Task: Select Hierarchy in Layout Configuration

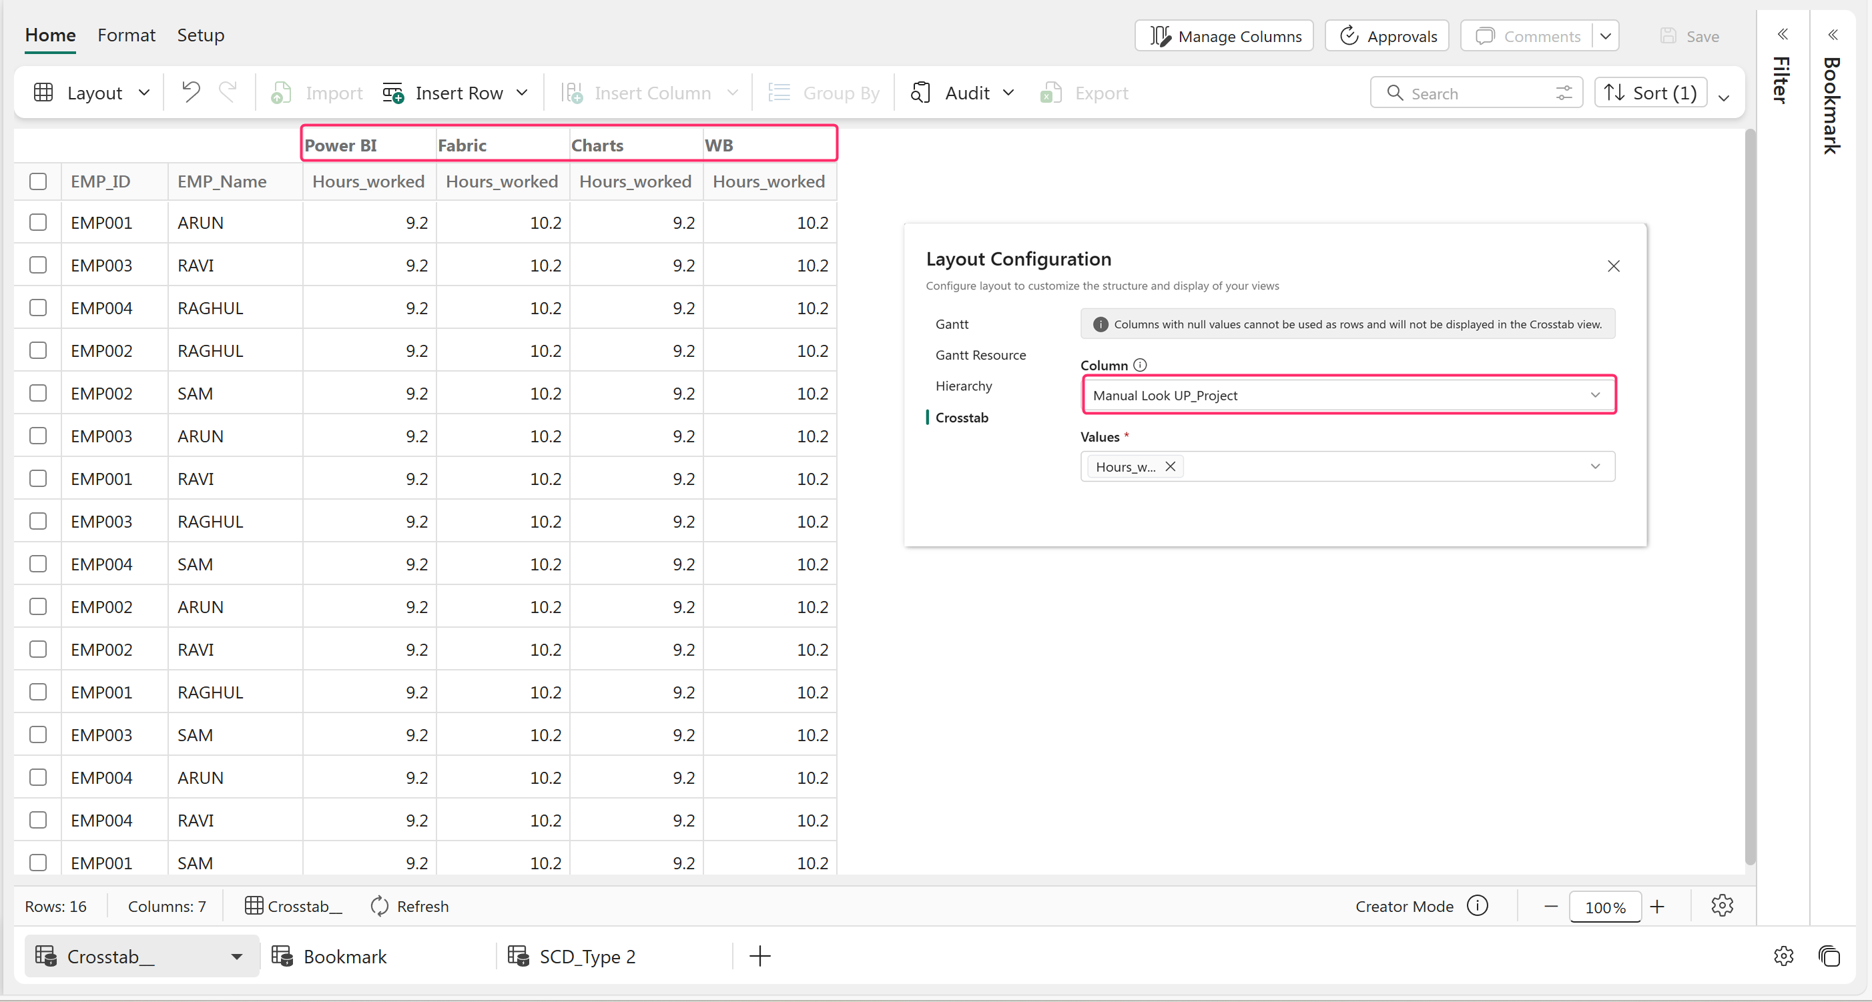Action: (964, 386)
